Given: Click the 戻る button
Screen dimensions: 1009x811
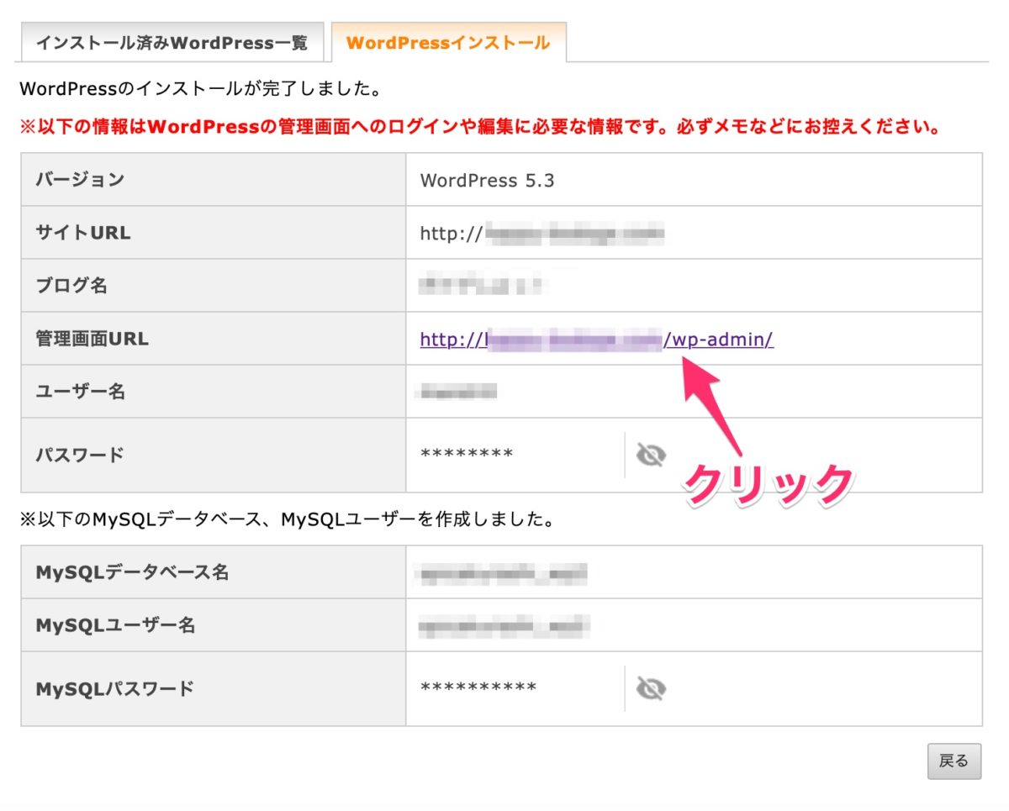Looking at the screenshot, I should [x=954, y=761].
